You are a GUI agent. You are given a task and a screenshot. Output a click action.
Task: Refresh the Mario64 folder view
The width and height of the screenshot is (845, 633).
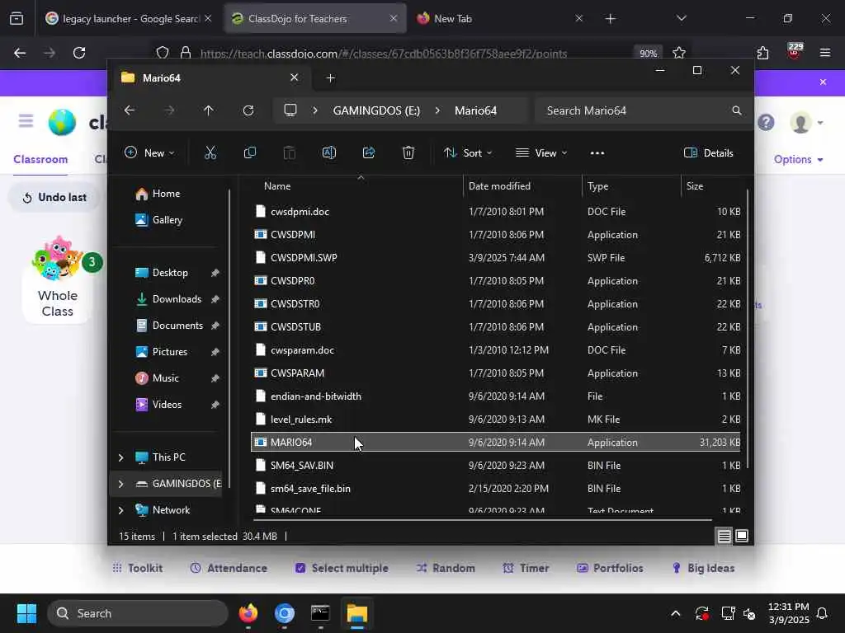[x=248, y=110]
